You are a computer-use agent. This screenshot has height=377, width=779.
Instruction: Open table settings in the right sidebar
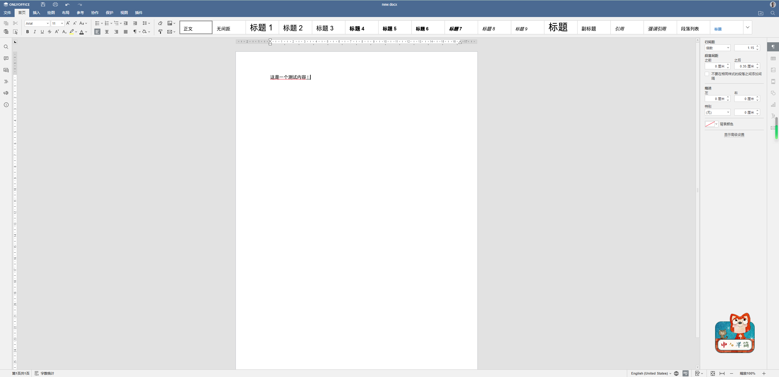tap(773, 58)
